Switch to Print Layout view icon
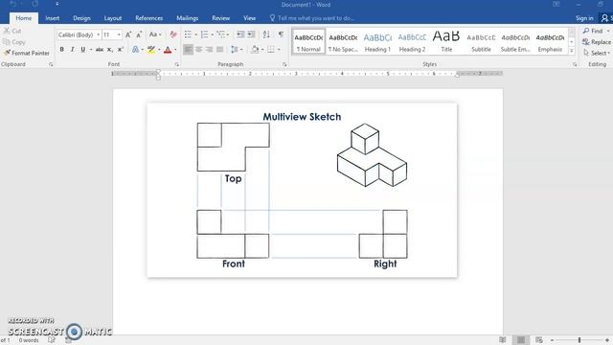The height and width of the screenshot is (345, 613). tap(521, 340)
